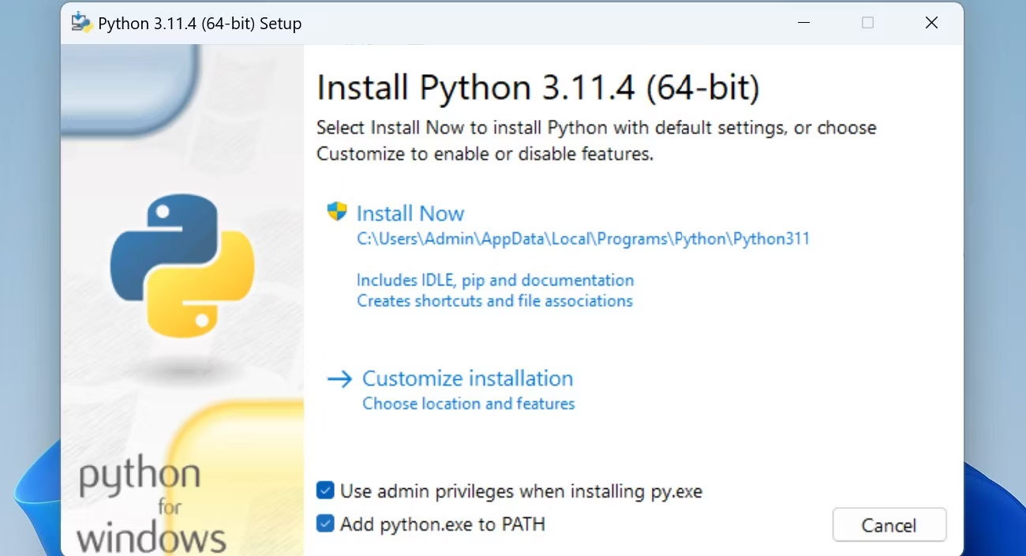Close the Python Setup window
Viewport: 1026px width, 556px height.
tap(931, 23)
